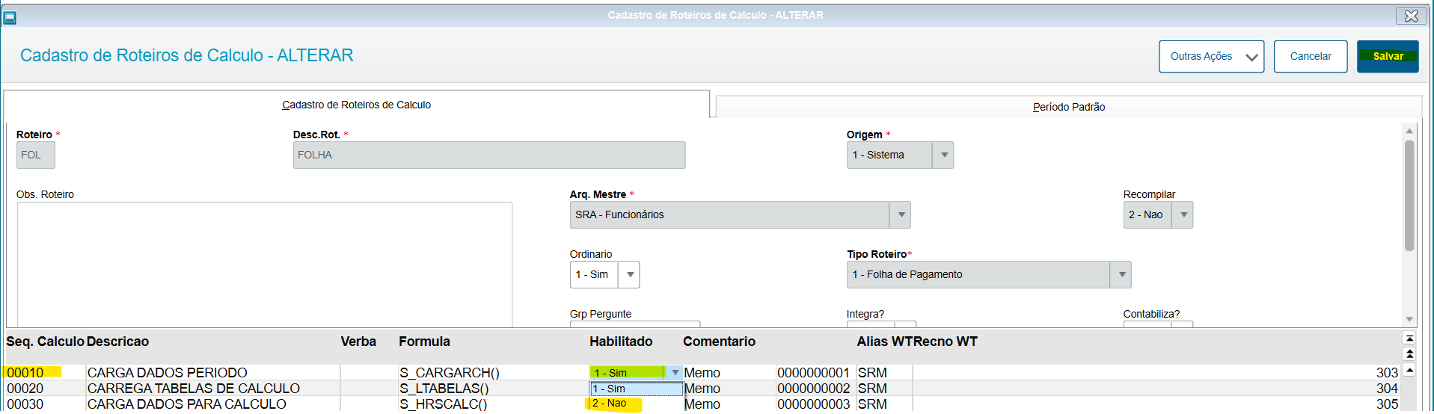1434x414 pixels.
Task: Open the Recompilar dropdown
Action: click(x=1183, y=214)
